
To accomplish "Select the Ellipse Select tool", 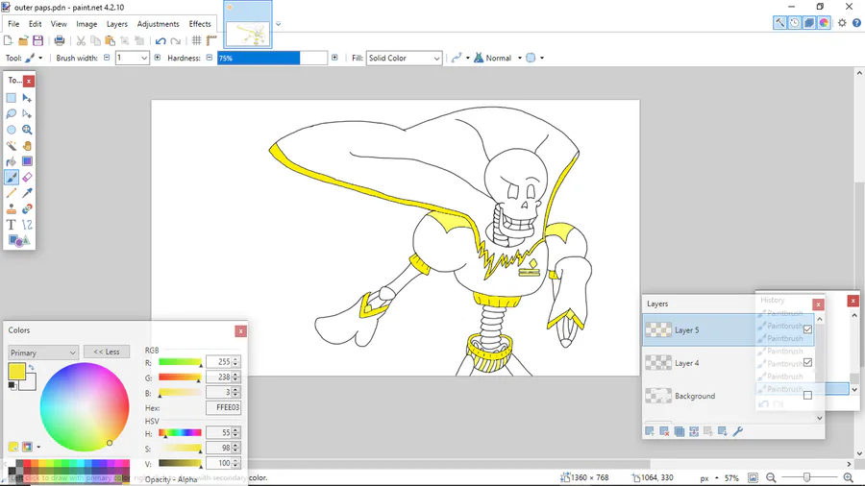I will point(11,130).
